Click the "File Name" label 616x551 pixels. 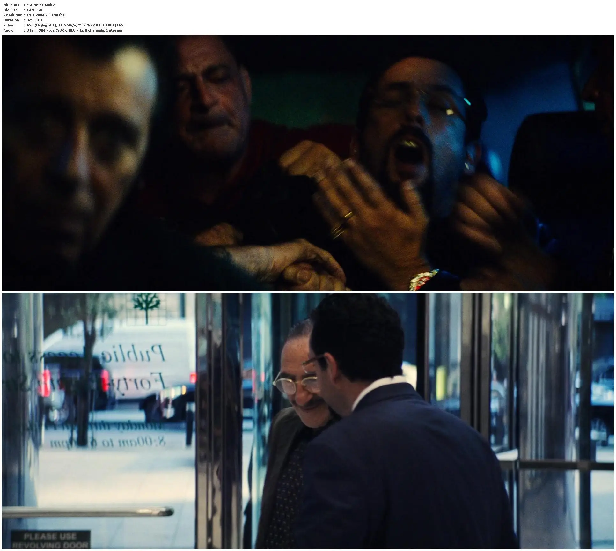click(x=12, y=5)
